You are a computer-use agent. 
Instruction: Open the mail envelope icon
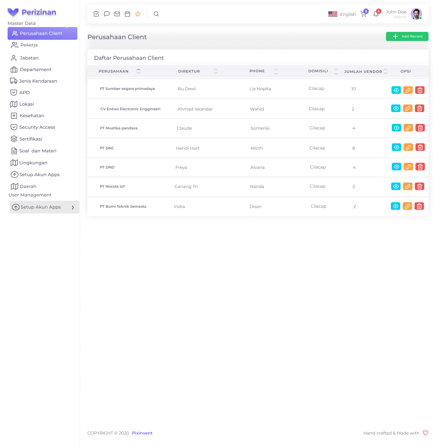(x=117, y=14)
